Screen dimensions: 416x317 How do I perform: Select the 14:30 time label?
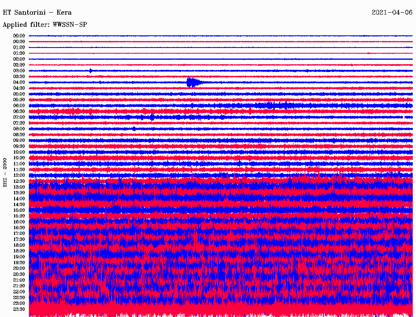pos(19,205)
